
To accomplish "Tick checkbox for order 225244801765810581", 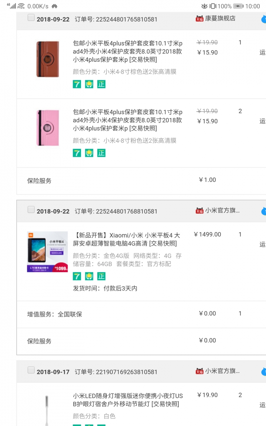I will point(31,18).
